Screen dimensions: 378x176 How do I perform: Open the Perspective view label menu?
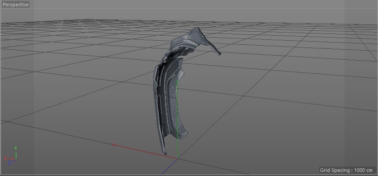point(15,5)
